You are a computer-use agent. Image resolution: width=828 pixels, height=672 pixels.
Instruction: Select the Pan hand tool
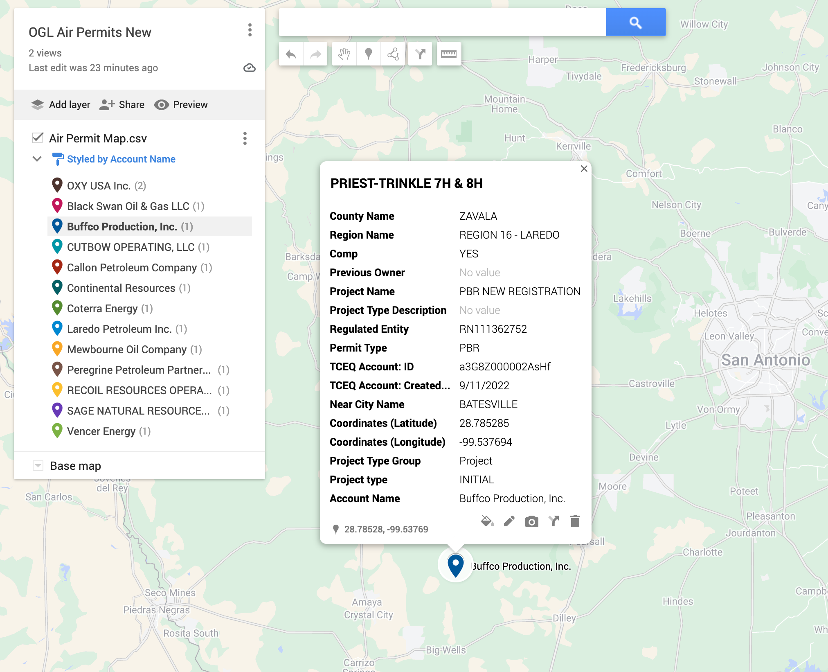(344, 54)
